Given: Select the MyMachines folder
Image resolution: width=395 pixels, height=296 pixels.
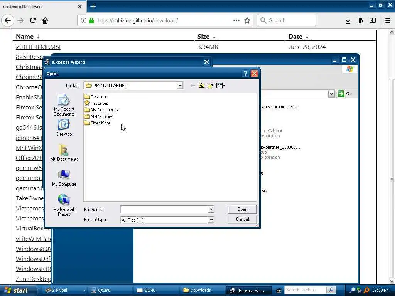Looking at the screenshot, I should (x=99, y=116).
